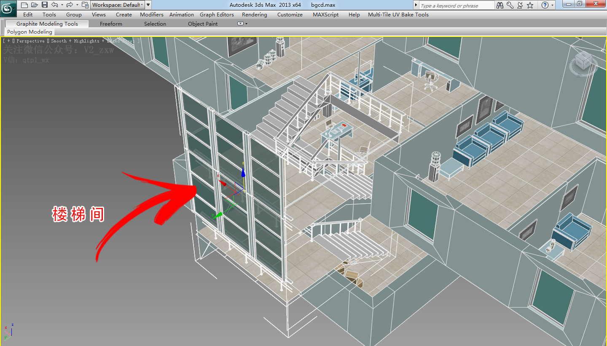Open the Graph Editors menu
Viewport: 607px width, 346px height.
coord(217,14)
